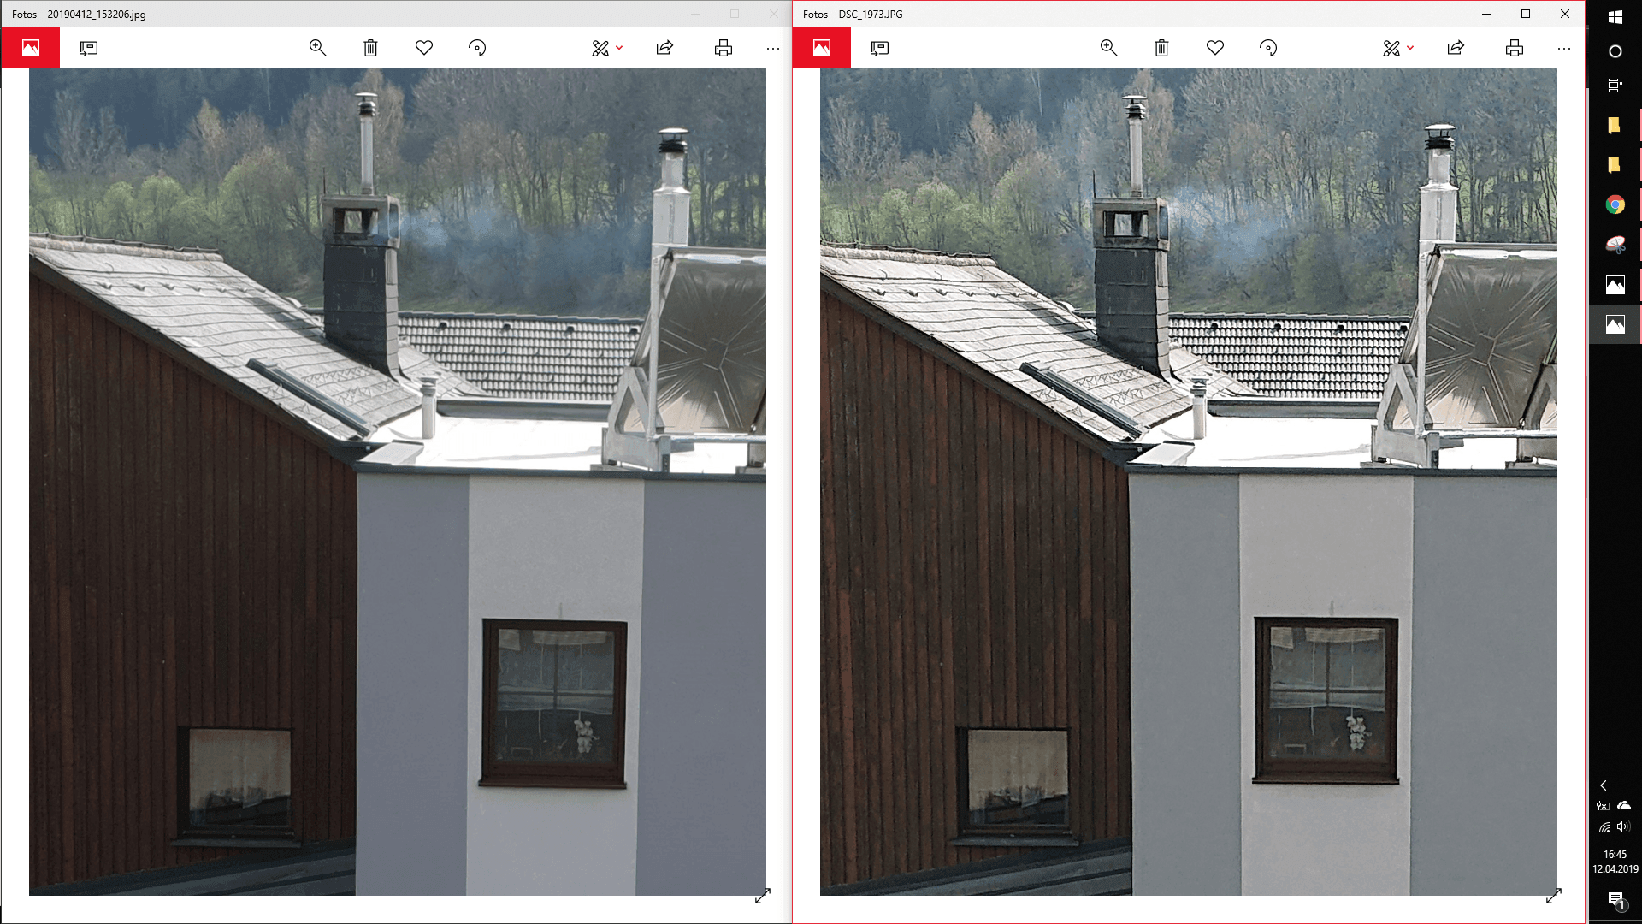Click the DSC_1973.JPG photo image
Screen dimensions: 1642x924
[x=1189, y=482]
